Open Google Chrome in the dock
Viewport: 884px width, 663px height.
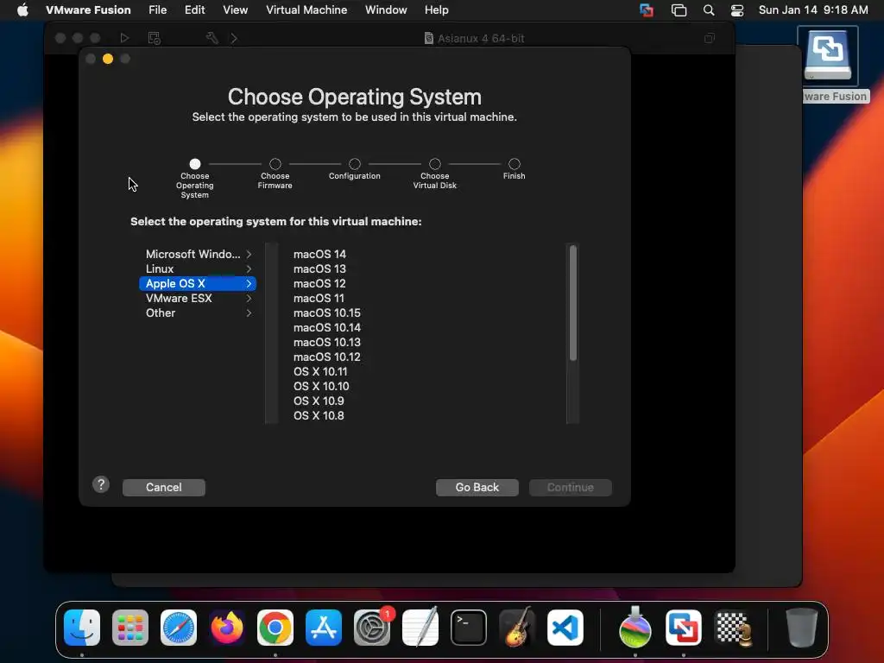point(275,628)
